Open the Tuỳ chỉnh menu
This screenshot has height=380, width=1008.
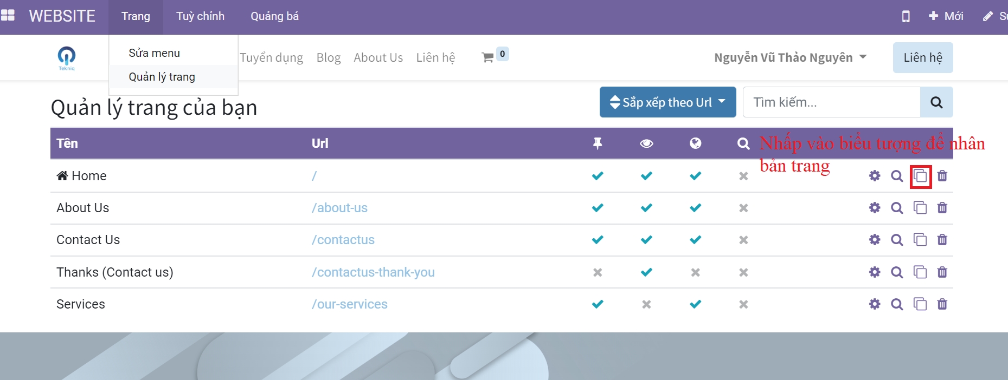click(x=200, y=16)
